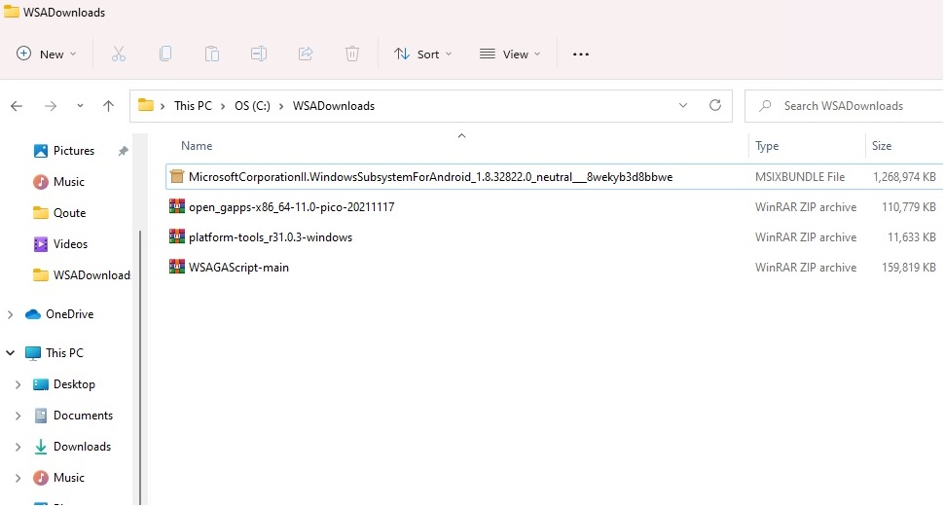The width and height of the screenshot is (944, 507).
Task: Click WSADownloads in the address path
Action: [334, 106]
